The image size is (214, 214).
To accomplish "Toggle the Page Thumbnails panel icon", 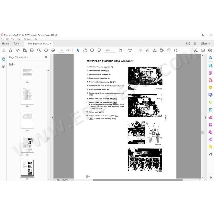I will pyautogui.click(x=3, y=59).
